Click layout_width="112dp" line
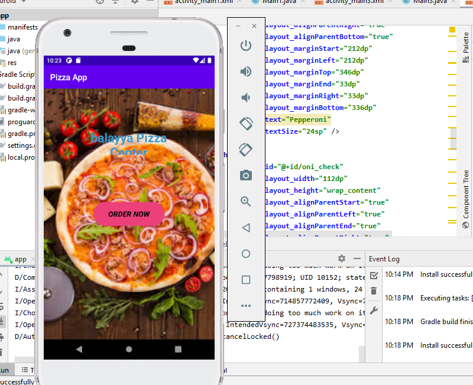Image resolution: width=473 pixels, height=385 pixels. 306,179
